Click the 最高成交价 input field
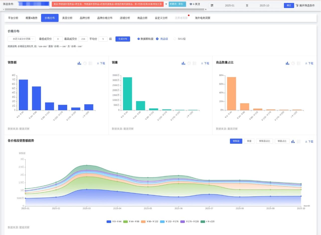 (83, 39)
